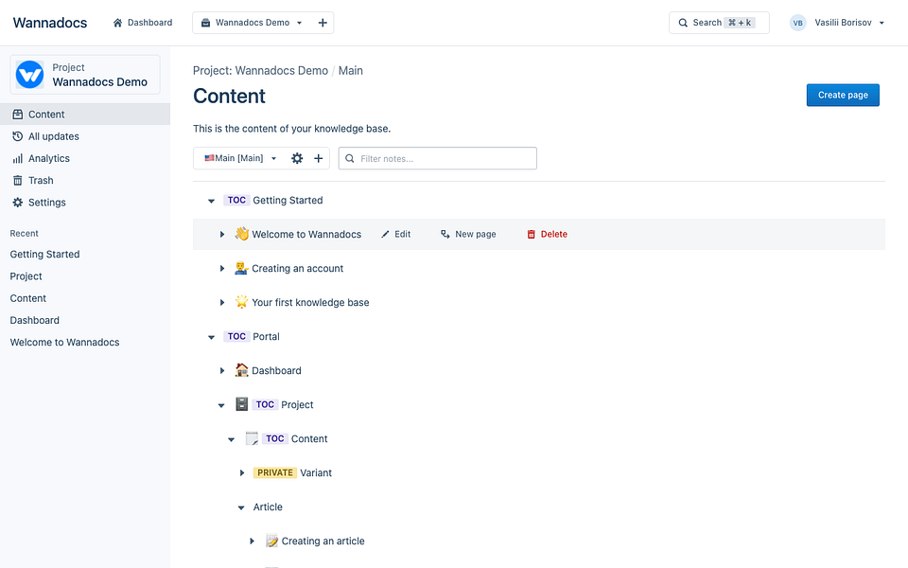The height and width of the screenshot is (568, 908).
Task: Select the Getting Started TOC row
Action: [273, 200]
